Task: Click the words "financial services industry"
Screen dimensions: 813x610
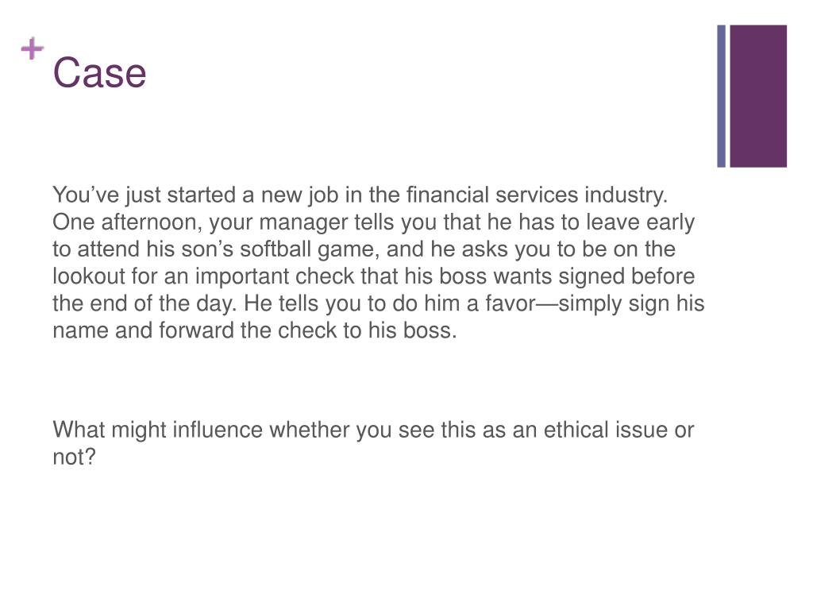Action: 537,195
